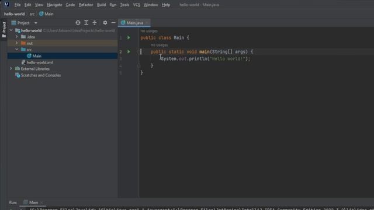Click hello-world breadcrumb in navigation bar
Viewport: 374px width, 210px height.
pyautogui.click(x=14, y=14)
